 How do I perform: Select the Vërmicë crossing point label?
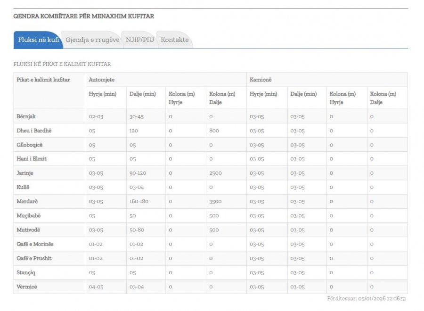(27, 286)
